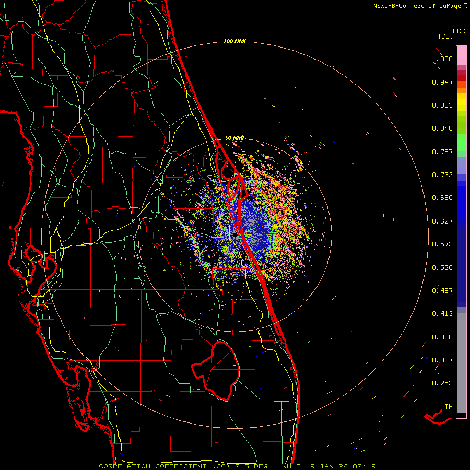Pick the gray band beside 0.360
Screen dimensions: 470x470
(x=461, y=363)
